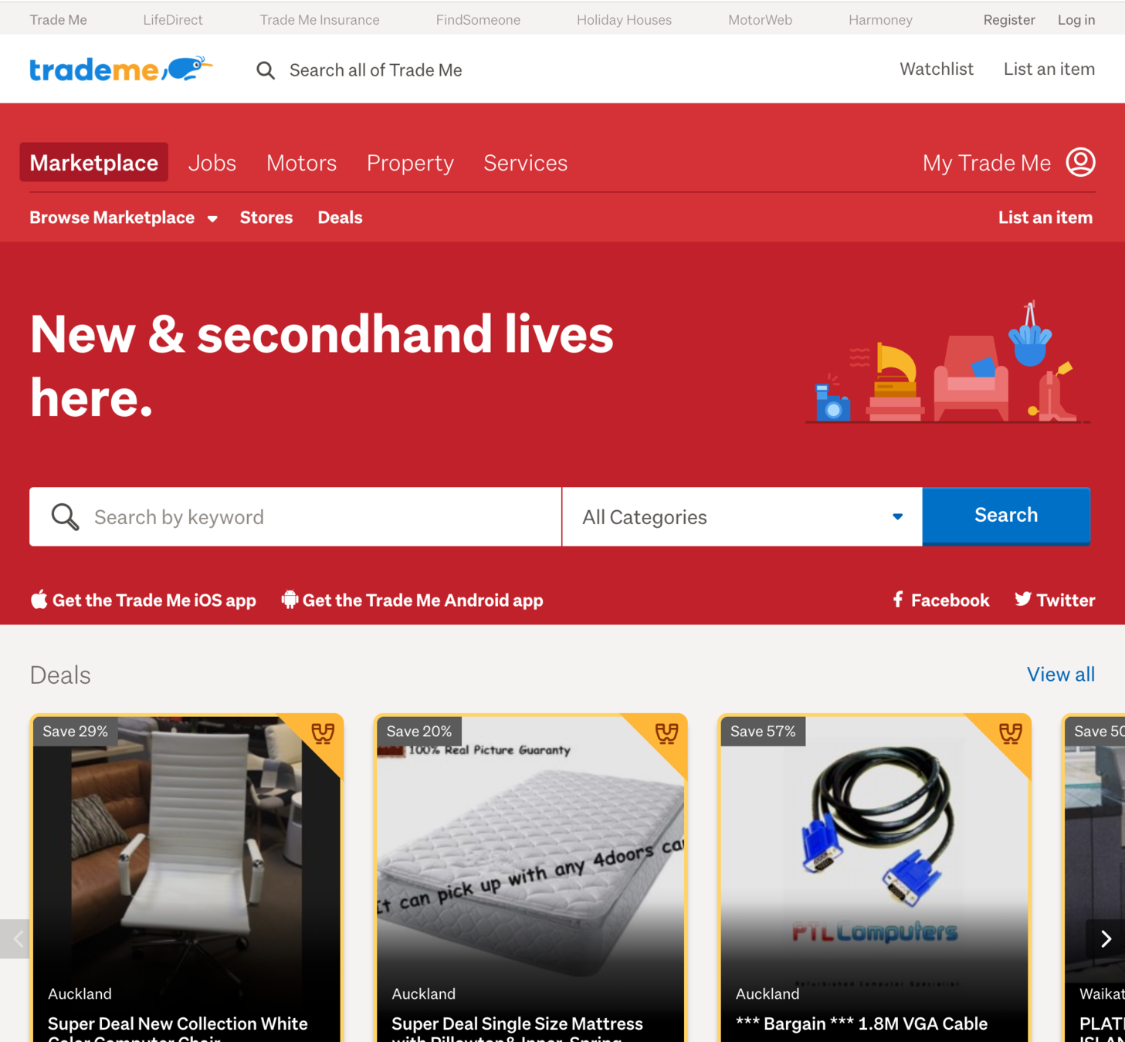This screenshot has height=1042, width=1125.
Task: Click the deal badge on VGA Cable card
Action: pos(1010,732)
